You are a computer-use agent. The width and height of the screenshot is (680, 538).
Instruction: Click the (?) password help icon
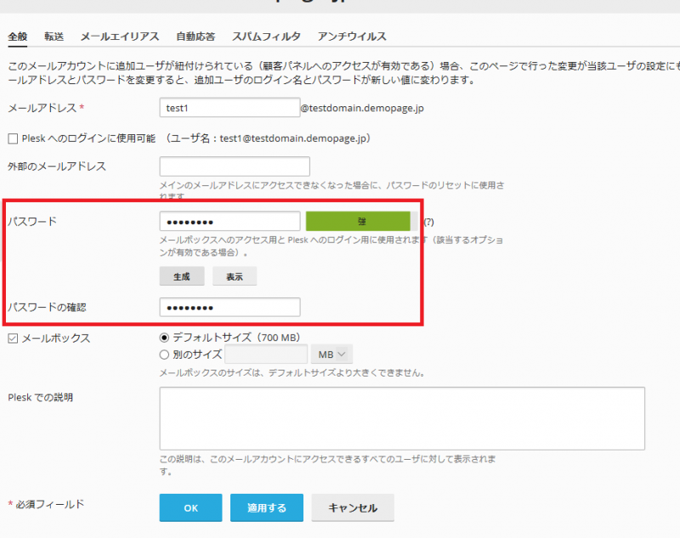(x=429, y=222)
